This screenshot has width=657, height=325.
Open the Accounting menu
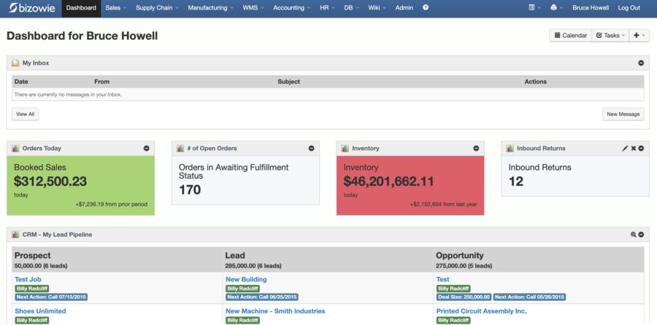tap(292, 7)
